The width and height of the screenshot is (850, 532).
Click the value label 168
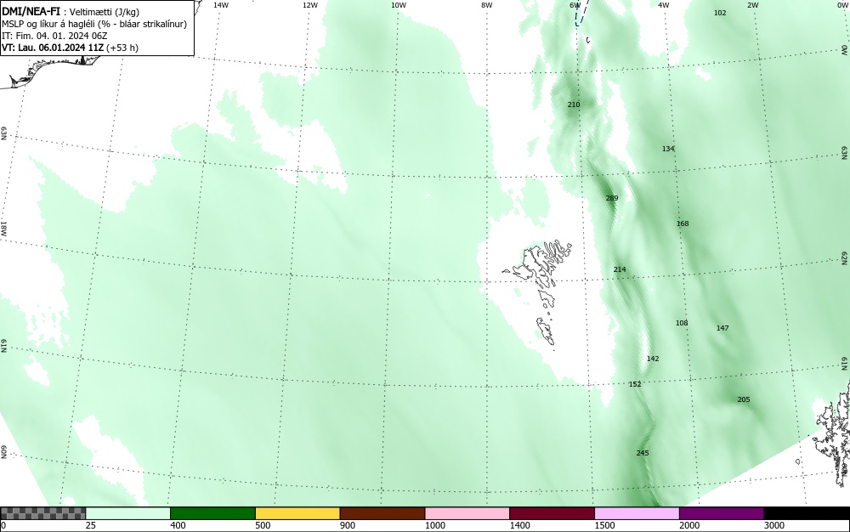683,224
